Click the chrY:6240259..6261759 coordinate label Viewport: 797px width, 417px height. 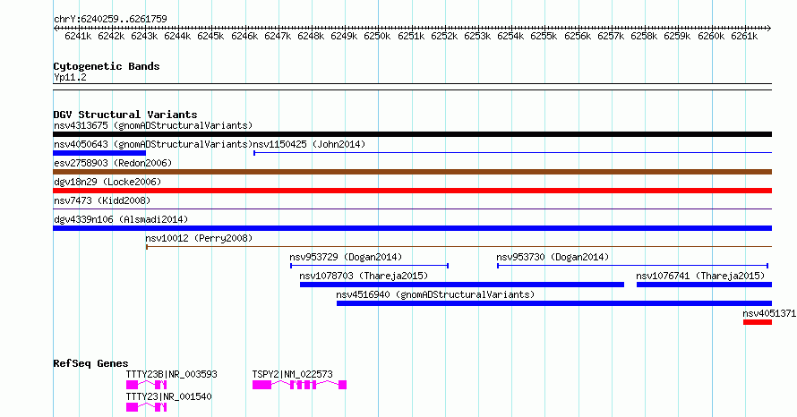click(110, 20)
